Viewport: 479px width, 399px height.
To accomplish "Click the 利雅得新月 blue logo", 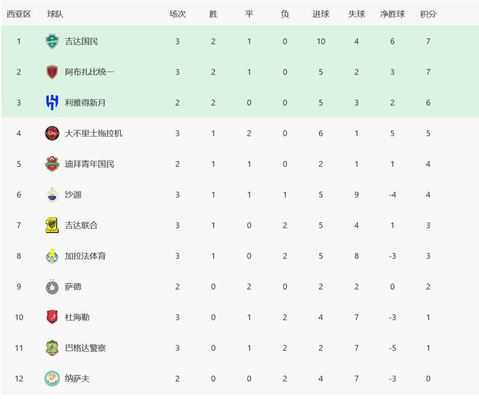I will pos(52,103).
